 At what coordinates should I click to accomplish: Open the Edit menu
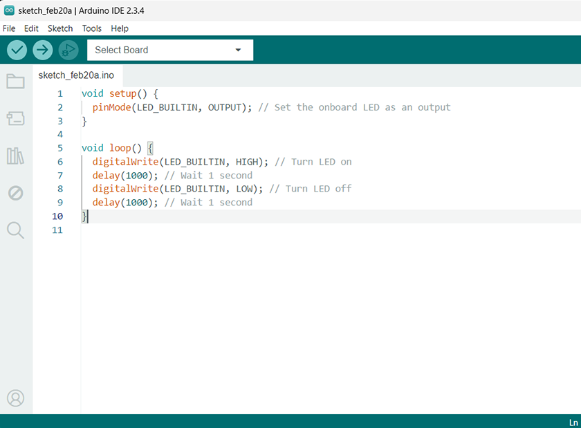(31, 28)
